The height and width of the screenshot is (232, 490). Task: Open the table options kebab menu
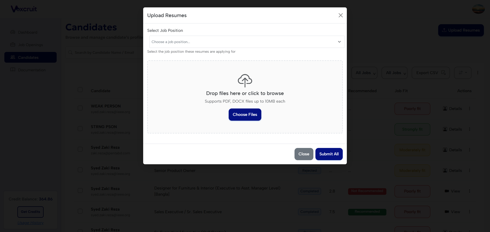(x=478, y=73)
